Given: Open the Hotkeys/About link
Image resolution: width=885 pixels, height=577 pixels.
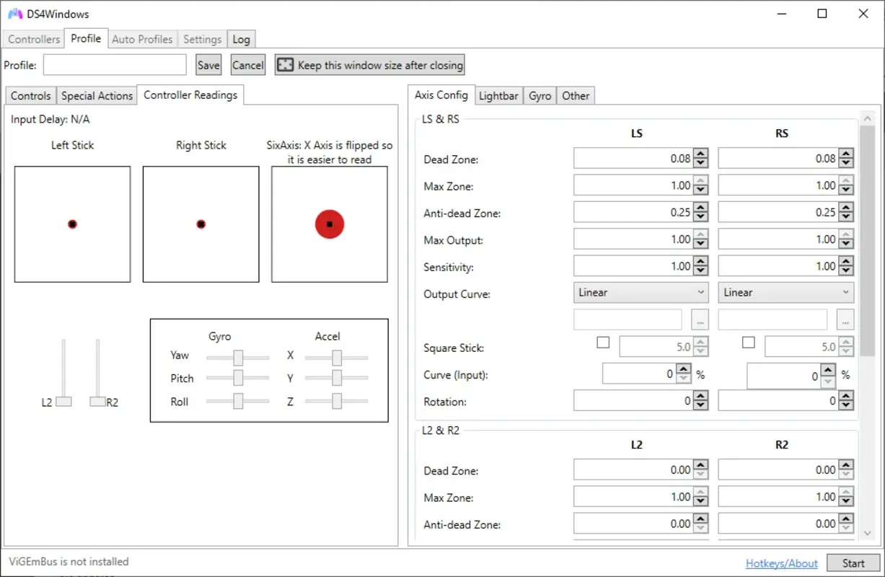Looking at the screenshot, I should 781,563.
